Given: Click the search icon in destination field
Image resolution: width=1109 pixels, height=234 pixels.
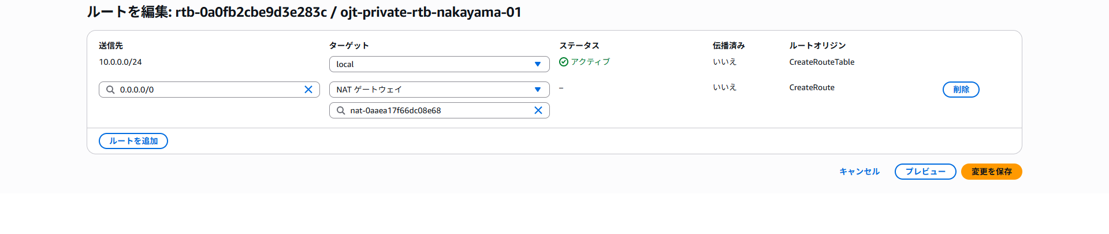Looking at the screenshot, I should pos(110,90).
